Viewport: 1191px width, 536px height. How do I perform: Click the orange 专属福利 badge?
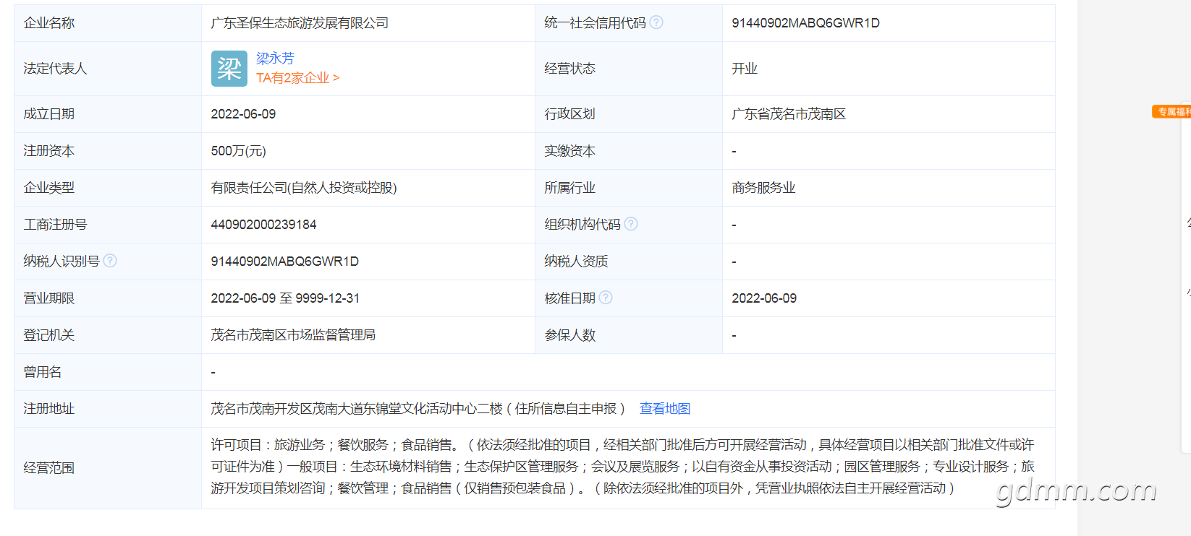(x=1172, y=112)
